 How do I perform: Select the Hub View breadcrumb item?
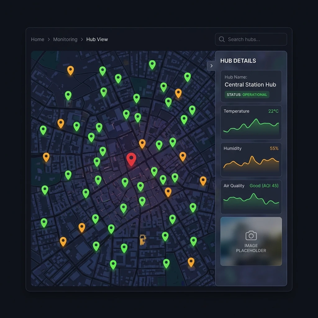[97, 39]
